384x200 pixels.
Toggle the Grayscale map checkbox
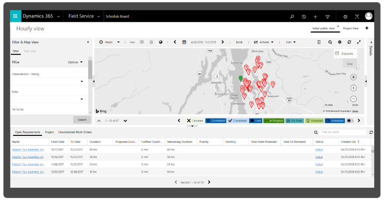tap(337, 53)
